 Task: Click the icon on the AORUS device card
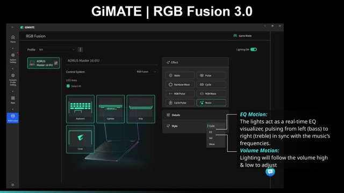(x=56, y=63)
